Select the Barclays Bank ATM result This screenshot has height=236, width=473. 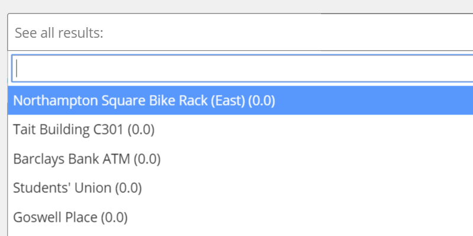[87, 159]
